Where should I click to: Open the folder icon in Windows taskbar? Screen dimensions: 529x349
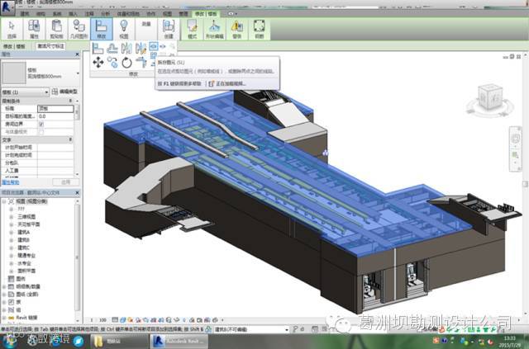[x=98, y=339]
